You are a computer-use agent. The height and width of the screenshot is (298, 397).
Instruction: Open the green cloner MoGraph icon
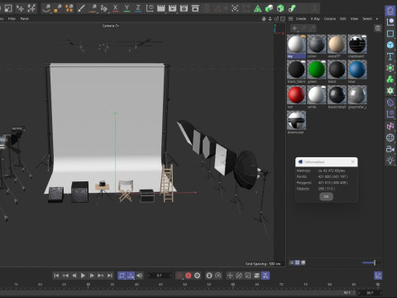click(390, 79)
